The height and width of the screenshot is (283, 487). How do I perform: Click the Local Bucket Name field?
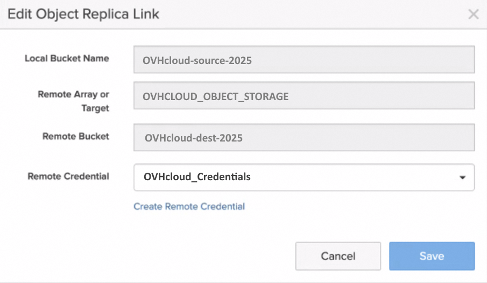click(304, 60)
